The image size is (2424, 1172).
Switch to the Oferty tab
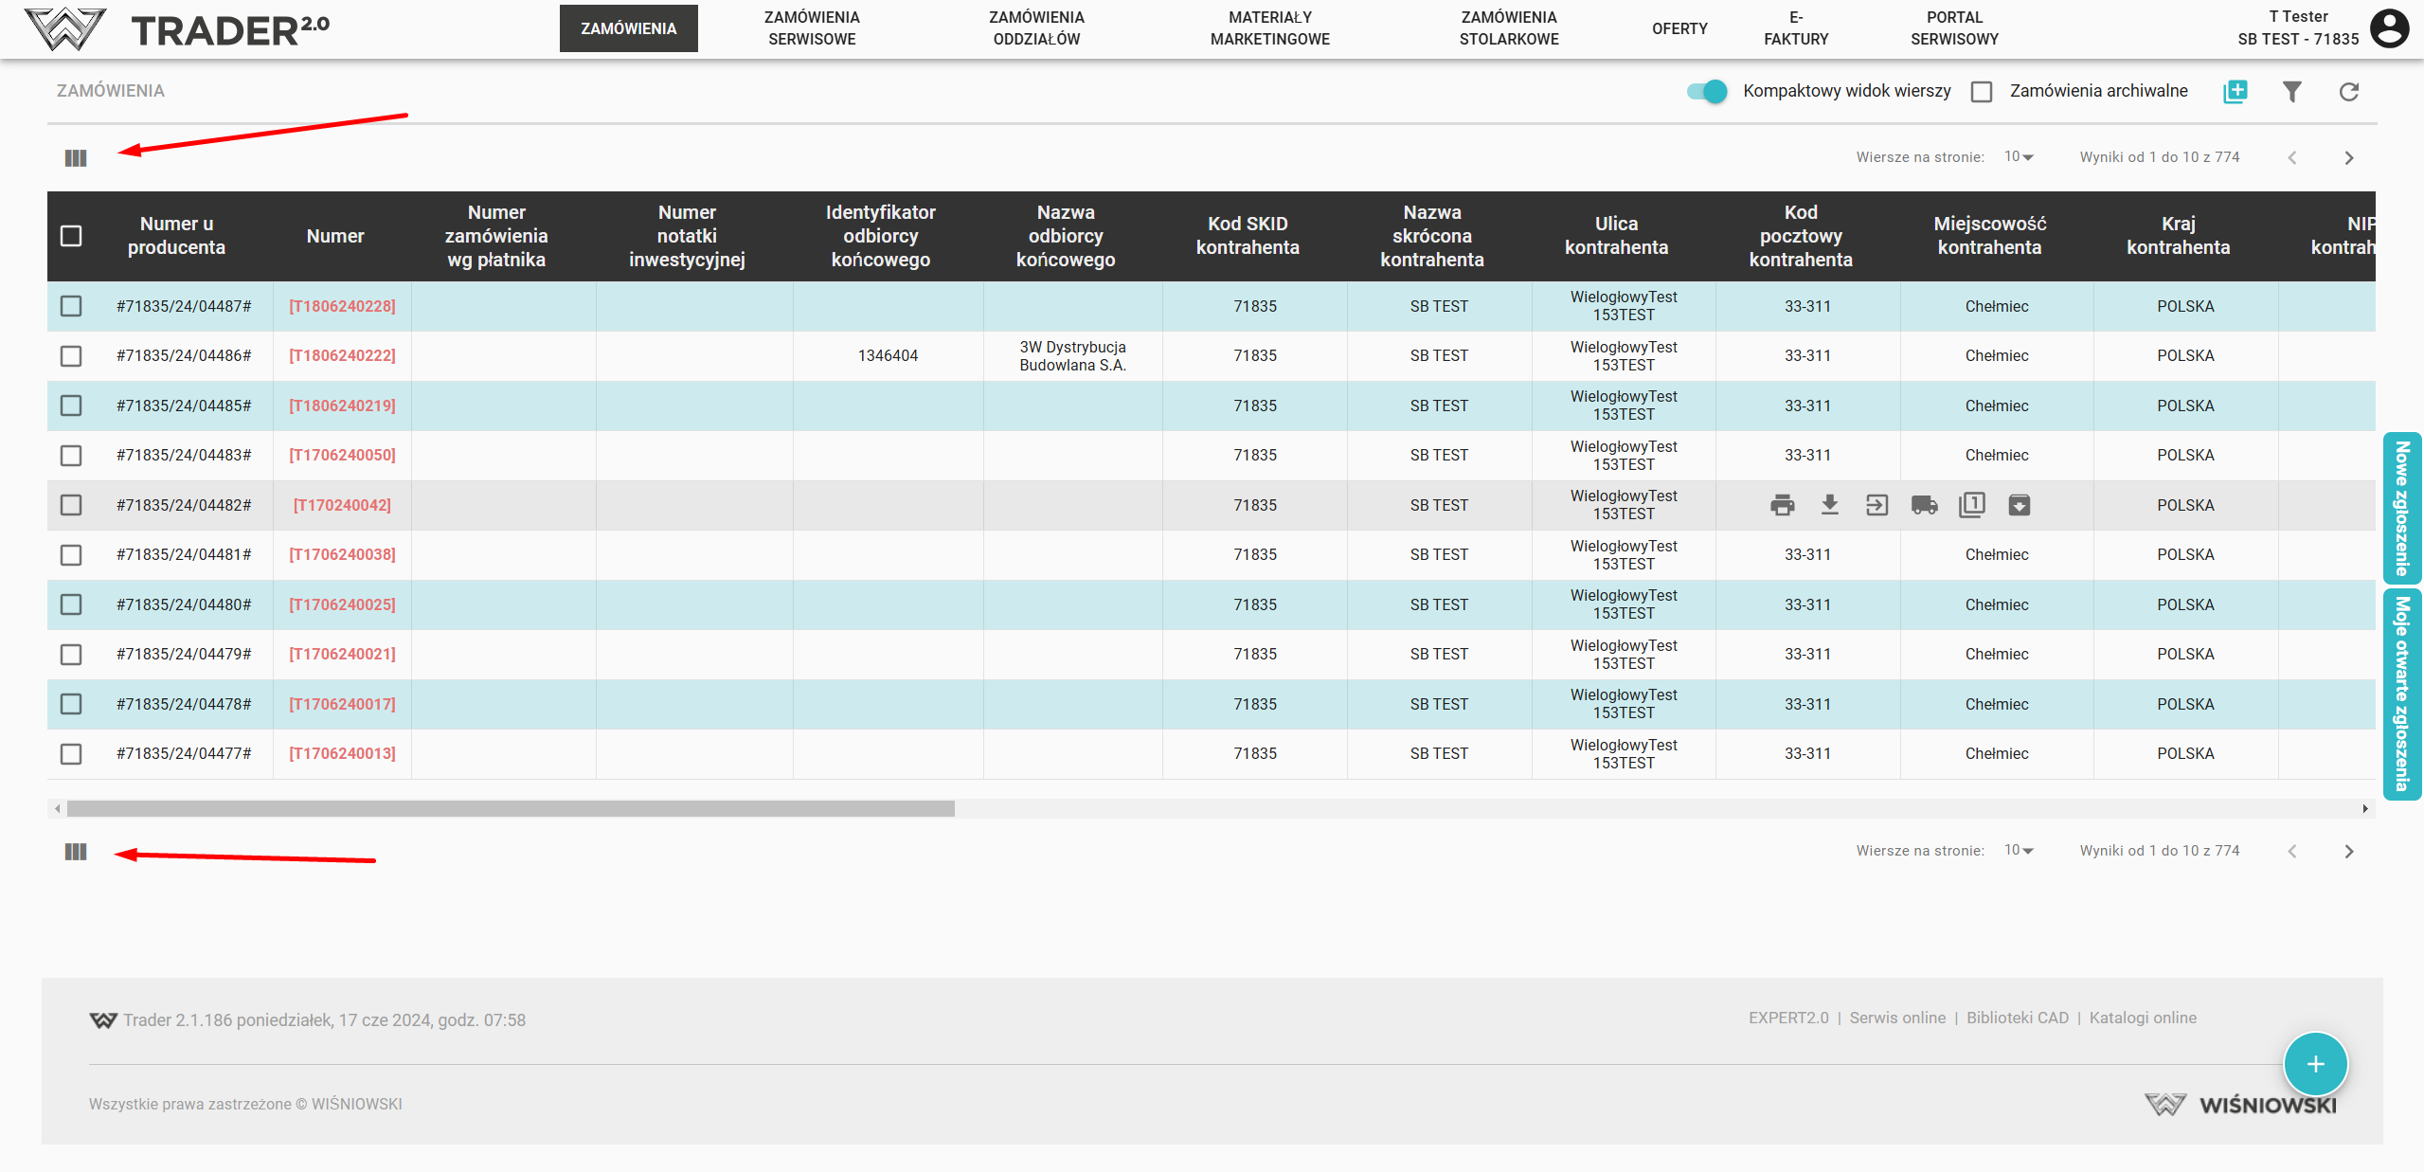(1679, 28)
